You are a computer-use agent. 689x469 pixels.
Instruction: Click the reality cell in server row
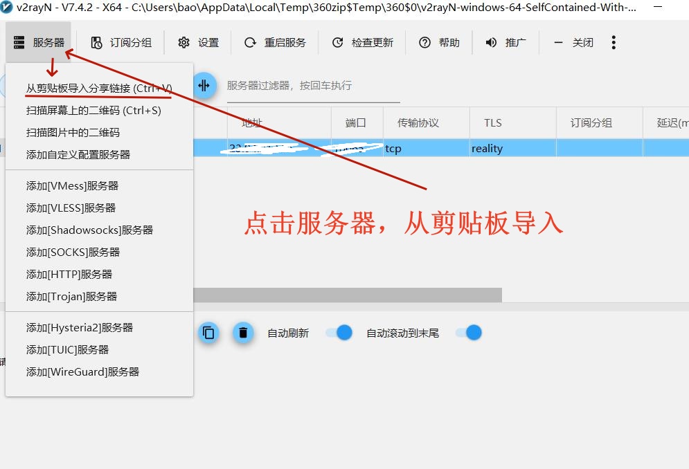pyautogui.click(x=513, y=149)
